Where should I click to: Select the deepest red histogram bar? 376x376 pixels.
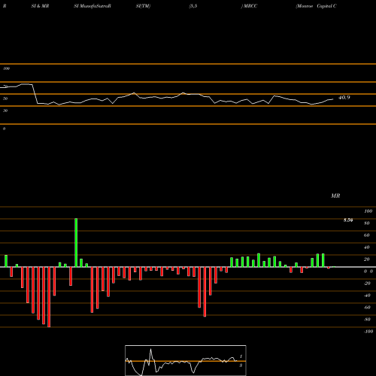coord(49,297)
